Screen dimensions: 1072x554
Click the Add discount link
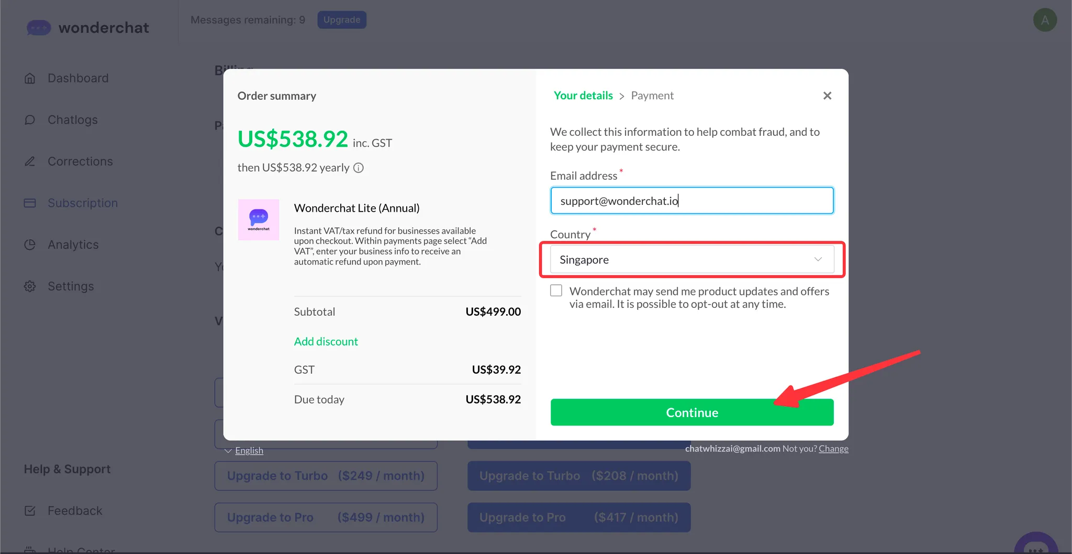tap(326, 341)
